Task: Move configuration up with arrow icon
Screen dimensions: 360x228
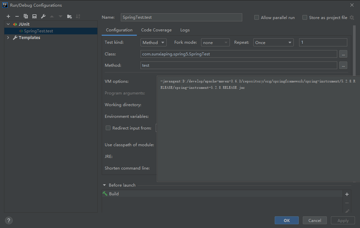Action: (x=52, y=16)
